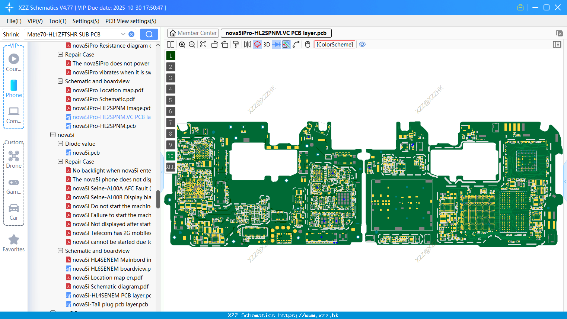The width and height of the screenshot is (567, 319).
Task: Collapse nova5i Schematic and boardview folder
Action: coord(60,251)
